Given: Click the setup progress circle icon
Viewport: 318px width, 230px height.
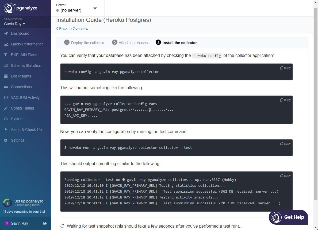Looking at the screenshot, I should point(7,203).
